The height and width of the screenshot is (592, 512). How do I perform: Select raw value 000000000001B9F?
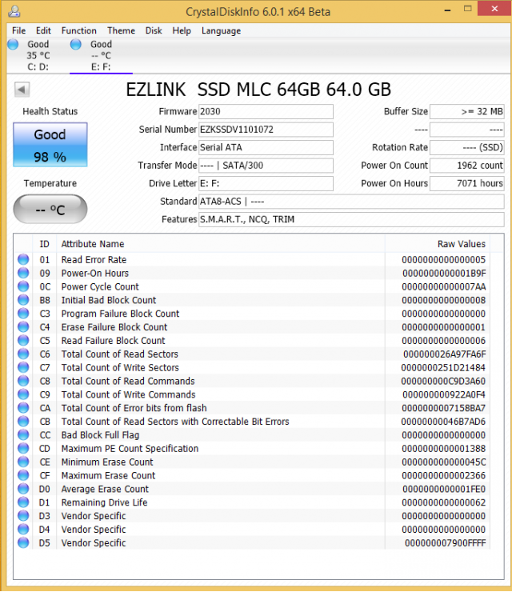click(444, 274)
